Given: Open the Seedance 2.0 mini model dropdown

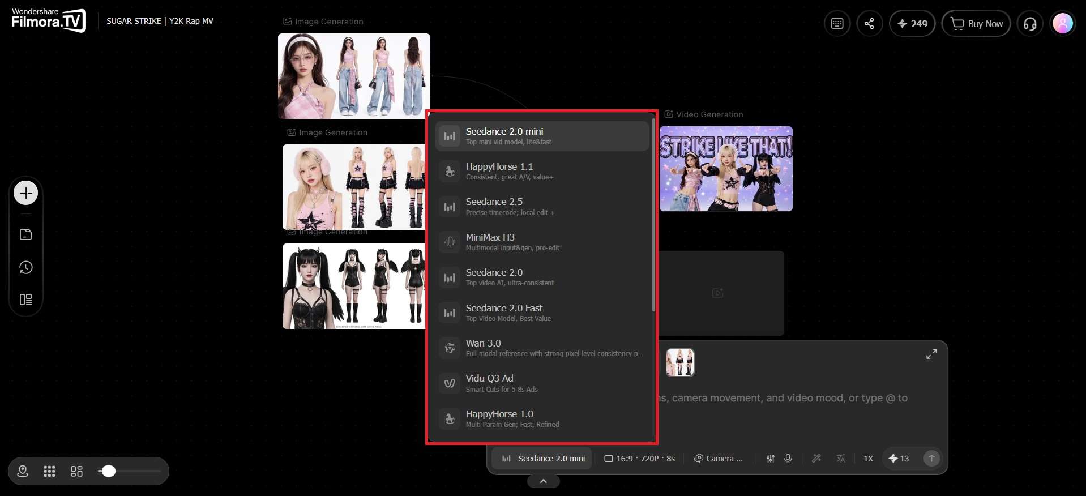Looking at the screenshot, I should (x=542, y=459).
